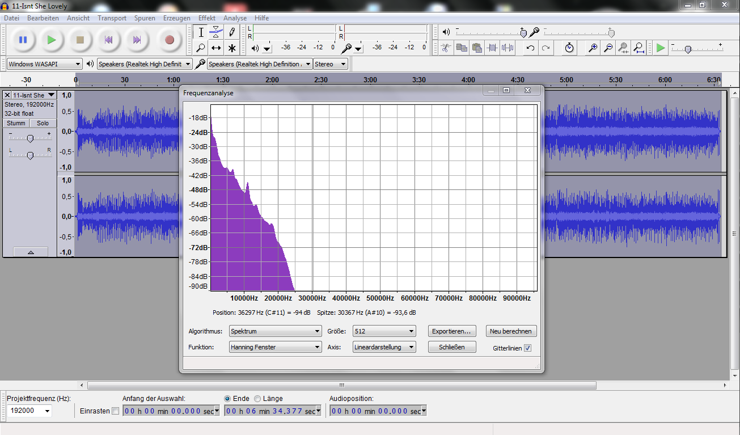Enable the Einrasten checkbox

(x=116, y=411)
